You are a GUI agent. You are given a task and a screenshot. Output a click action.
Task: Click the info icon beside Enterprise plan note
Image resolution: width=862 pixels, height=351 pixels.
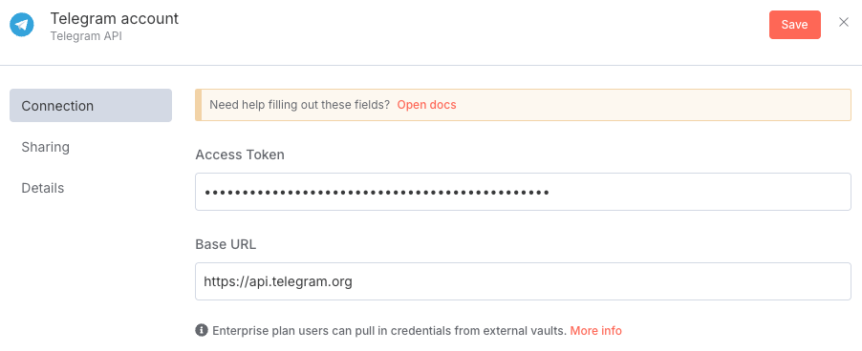[x=202, y=330]
